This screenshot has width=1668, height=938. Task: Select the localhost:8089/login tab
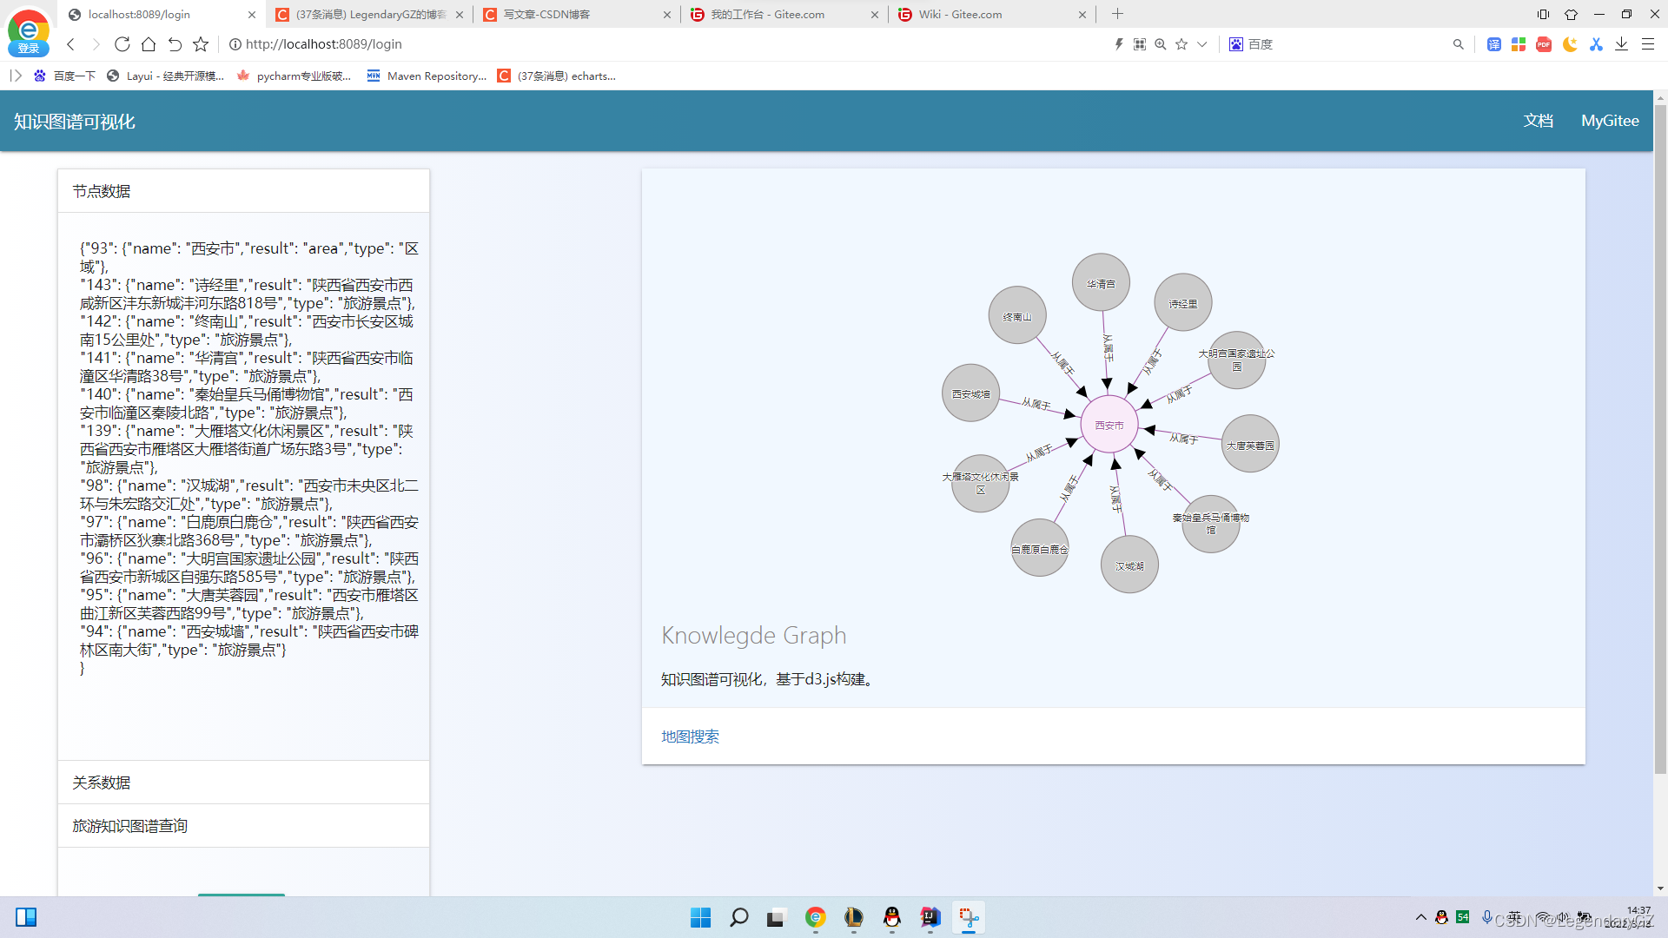(162, 15)
